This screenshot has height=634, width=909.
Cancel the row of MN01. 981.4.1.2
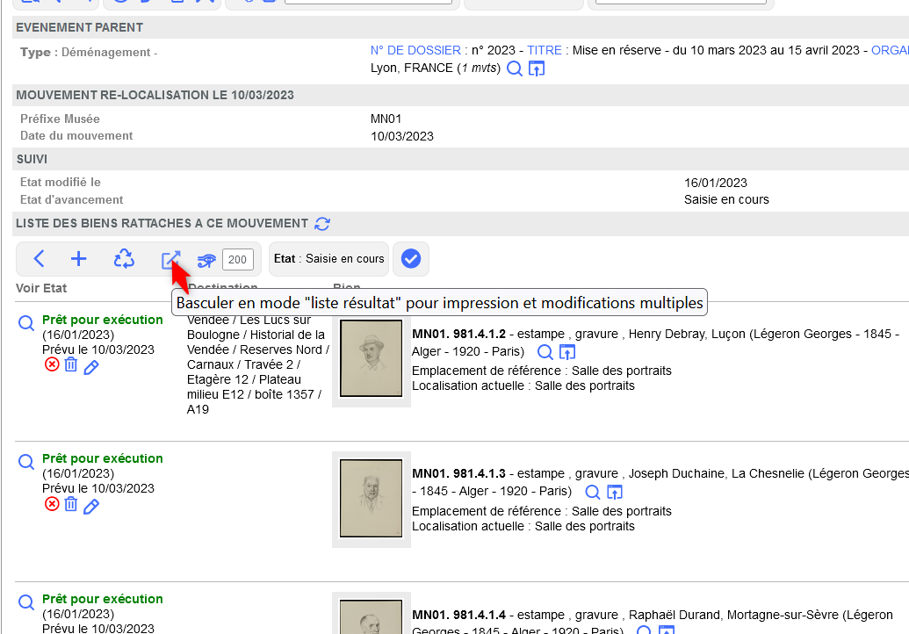[52, 364]
